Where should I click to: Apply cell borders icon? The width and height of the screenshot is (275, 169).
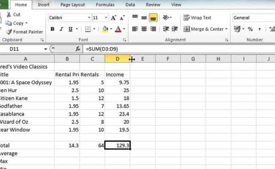coord(88,29)
